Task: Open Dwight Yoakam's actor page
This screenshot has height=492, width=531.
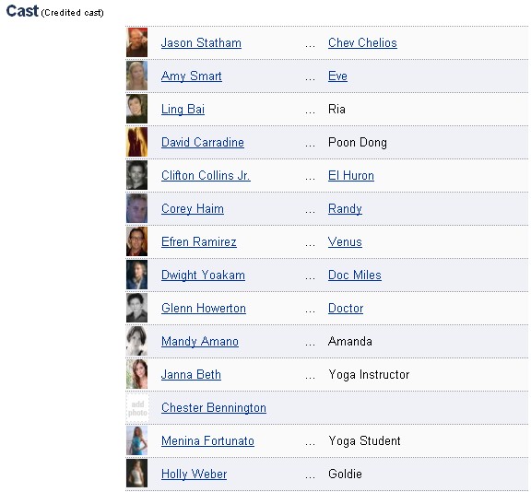Action: pos(203,275)
